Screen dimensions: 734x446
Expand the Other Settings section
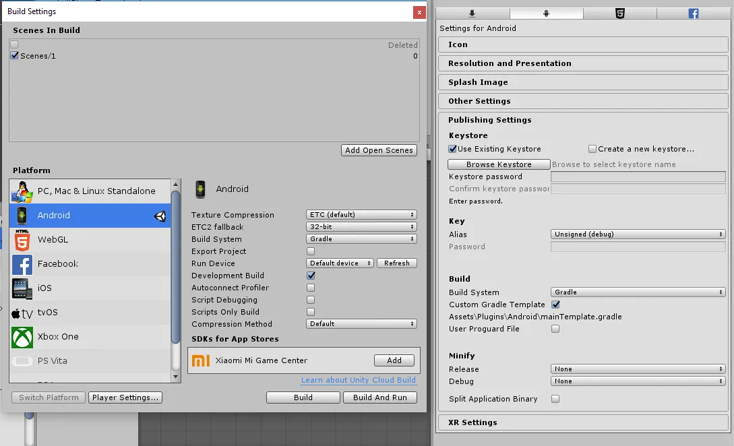[x=583, y=101]
